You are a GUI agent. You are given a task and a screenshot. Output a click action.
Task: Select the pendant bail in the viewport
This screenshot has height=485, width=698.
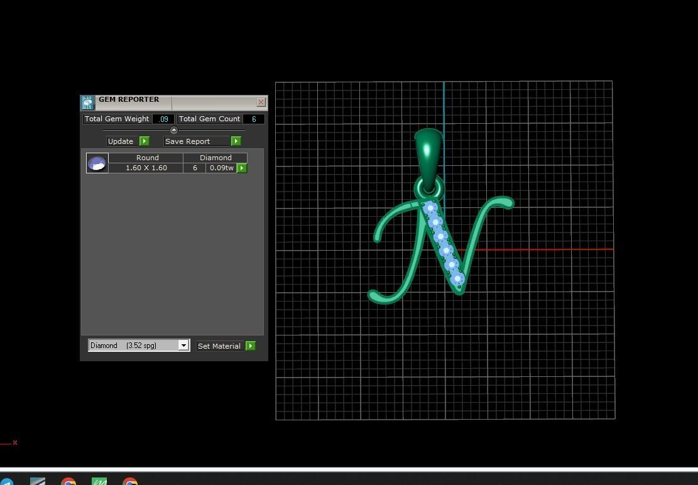click(x=428, y=156)
